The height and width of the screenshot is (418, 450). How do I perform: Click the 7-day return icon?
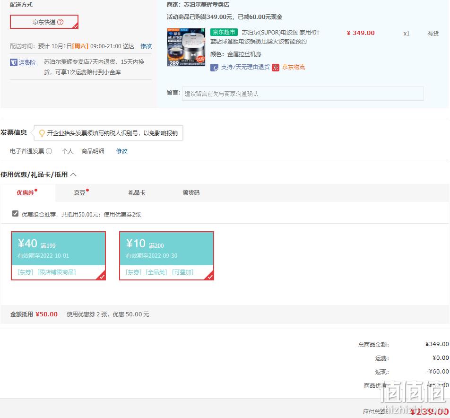coord(214,68)
